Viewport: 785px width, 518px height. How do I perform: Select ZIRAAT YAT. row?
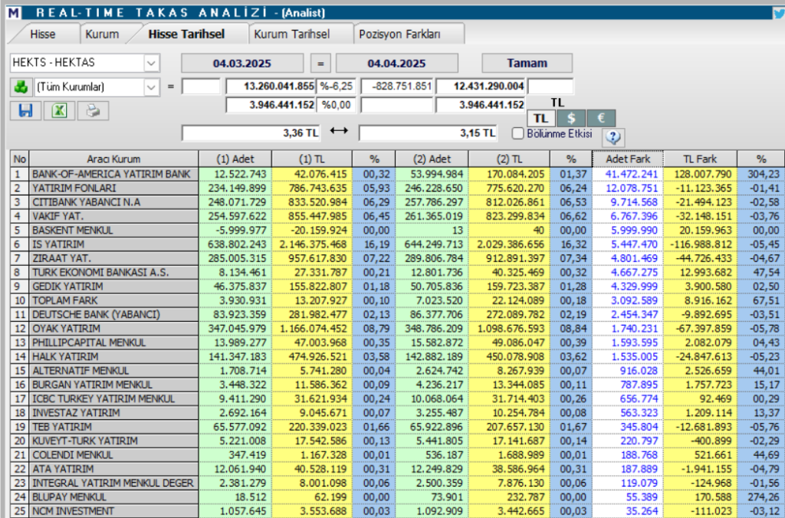point(398,258)
